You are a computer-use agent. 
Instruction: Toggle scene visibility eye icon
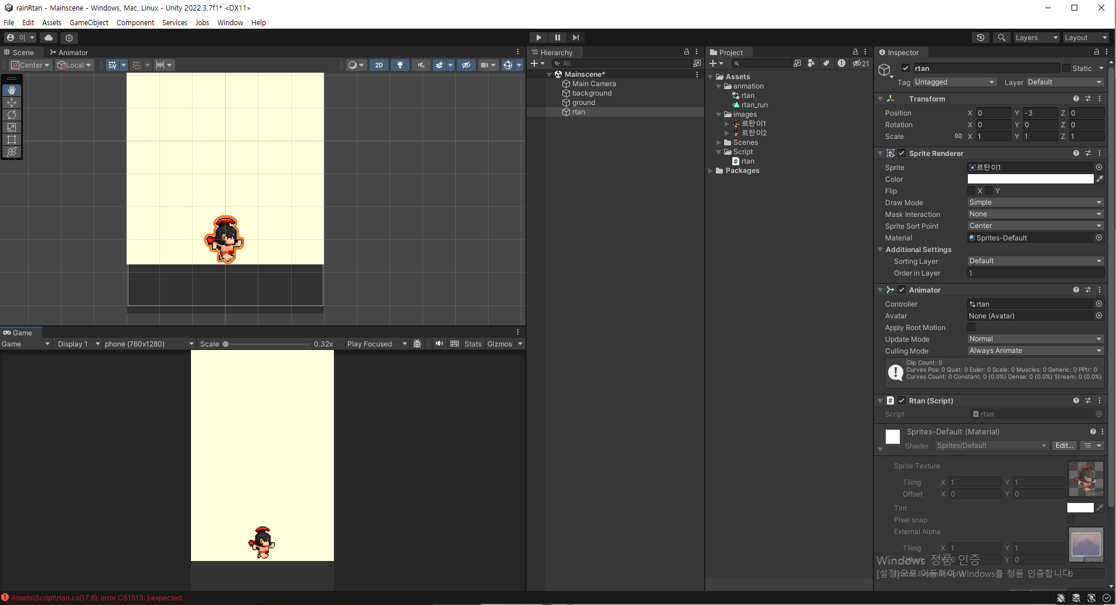(x=466, y=65)
